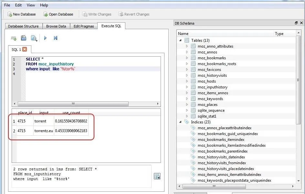Screen dimensions: 305x194
Task: Open the Edit menu
Action: point(18,5)
